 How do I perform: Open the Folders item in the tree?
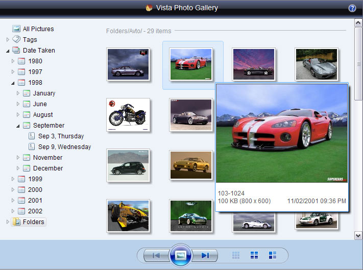coord(34,222)
